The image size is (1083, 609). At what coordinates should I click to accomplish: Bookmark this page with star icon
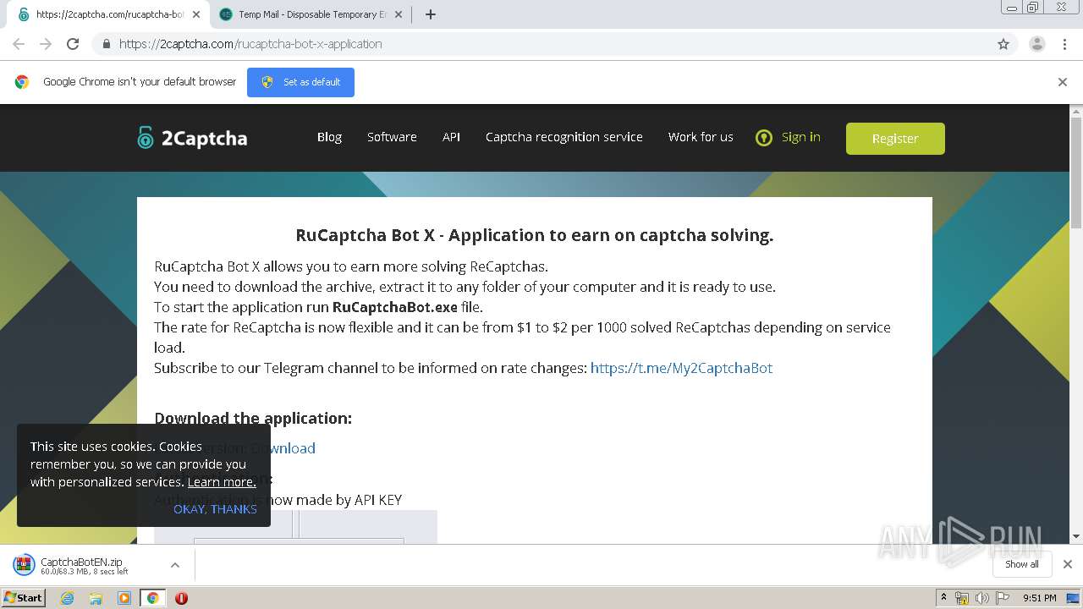(1003, 44)
